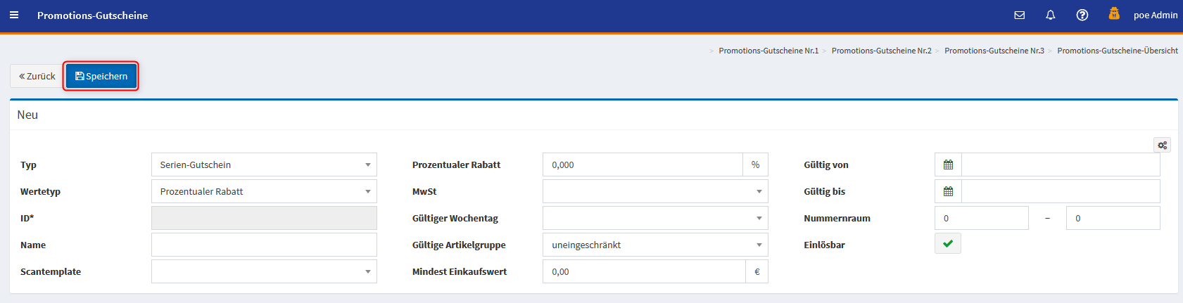Open calendar picker for Gültig bis

point(948,191)
